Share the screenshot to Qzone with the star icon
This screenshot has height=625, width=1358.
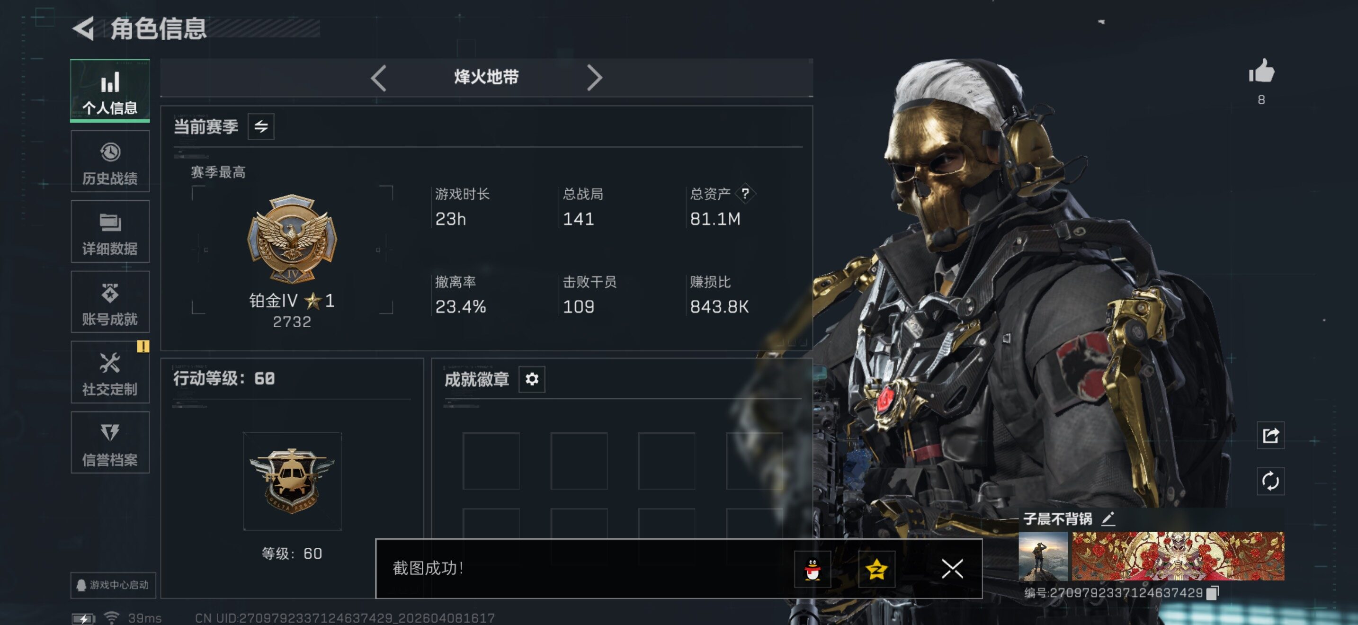[x=876, y=569]
